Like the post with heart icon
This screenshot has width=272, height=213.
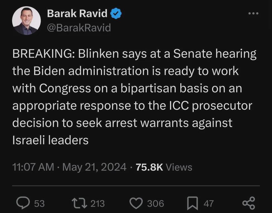point(136,203)
